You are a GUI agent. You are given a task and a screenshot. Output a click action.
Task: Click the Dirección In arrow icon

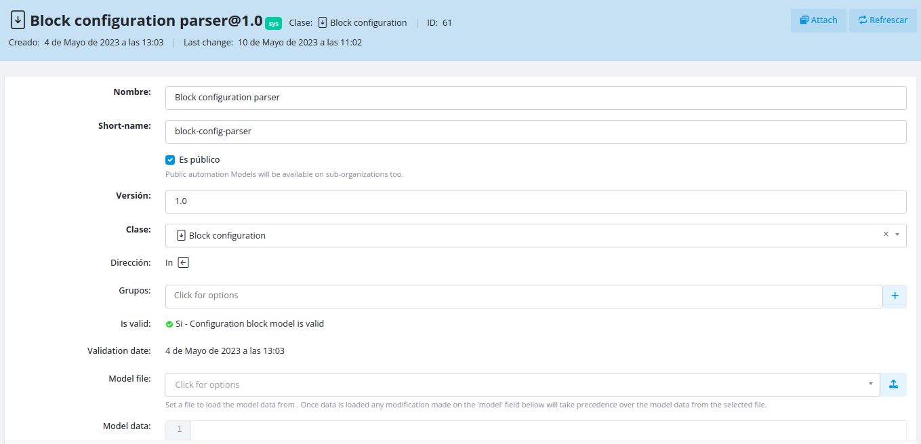point(183,262)
